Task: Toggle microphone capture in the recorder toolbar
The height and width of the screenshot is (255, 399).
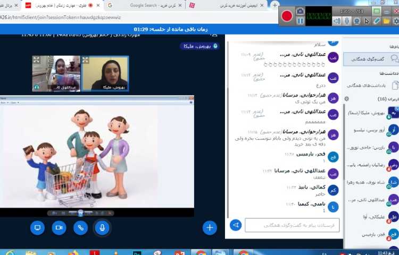Action: pos(346,21)
